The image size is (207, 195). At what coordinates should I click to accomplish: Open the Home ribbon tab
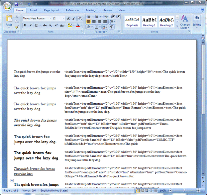(x=20, y=10)
